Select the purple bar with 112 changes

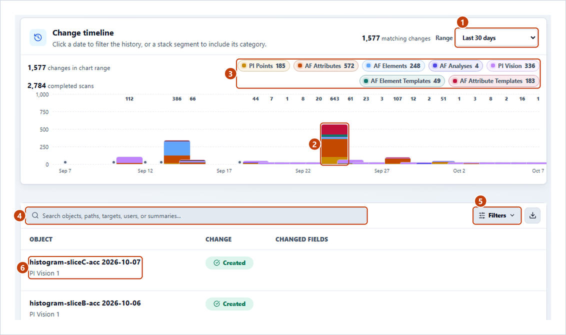[129, 160]
